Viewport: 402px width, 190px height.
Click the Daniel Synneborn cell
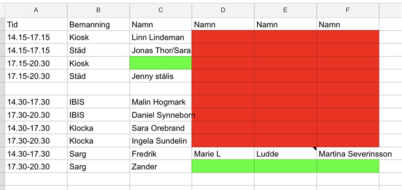click(x=160, y=115)
